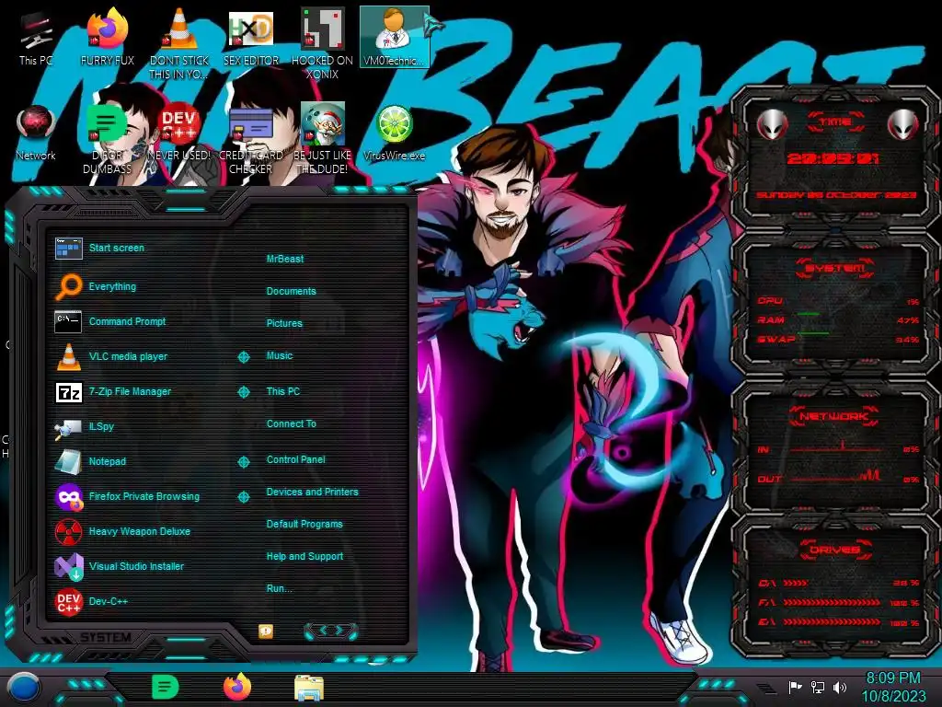942x707 pixels.
Task: Expand Firefox Private Browsing jump list arrow
Action: coord(243,497)
